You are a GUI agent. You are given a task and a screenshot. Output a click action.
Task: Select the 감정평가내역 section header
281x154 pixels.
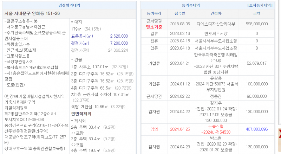pyautogui.click(x=69, y=5)
